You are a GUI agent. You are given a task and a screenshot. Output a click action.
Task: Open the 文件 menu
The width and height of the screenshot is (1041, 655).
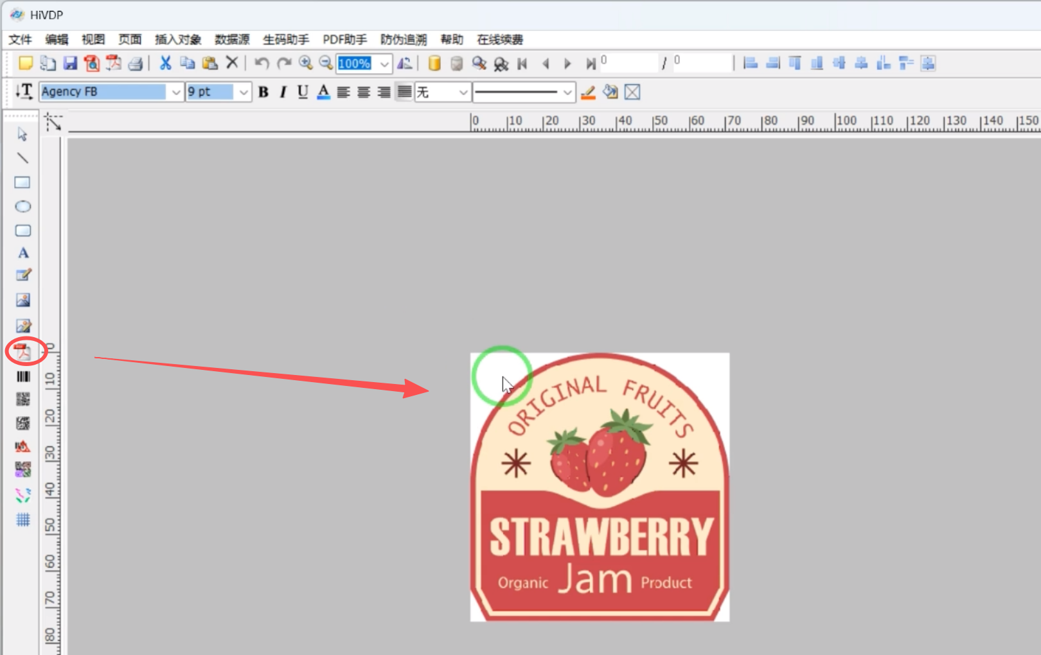[20, 39]
